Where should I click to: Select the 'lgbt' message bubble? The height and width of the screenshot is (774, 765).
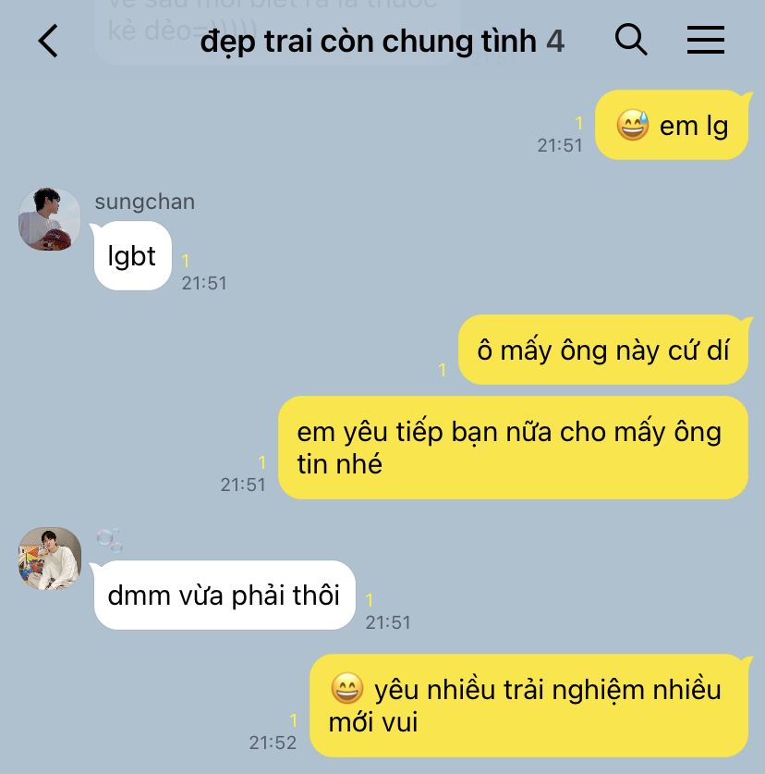(x=132, y=256)
